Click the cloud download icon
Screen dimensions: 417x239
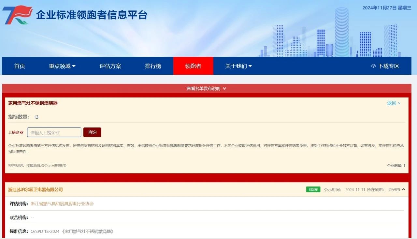[373, 66]
